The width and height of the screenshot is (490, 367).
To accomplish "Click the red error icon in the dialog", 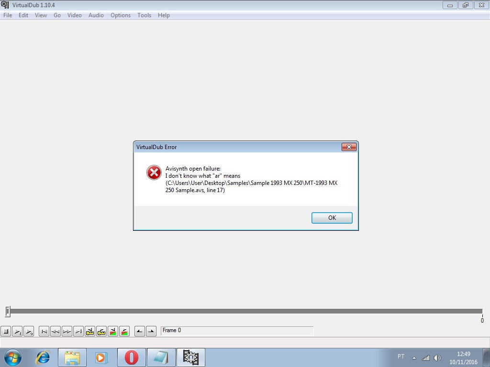I will (x=154, y=173).
